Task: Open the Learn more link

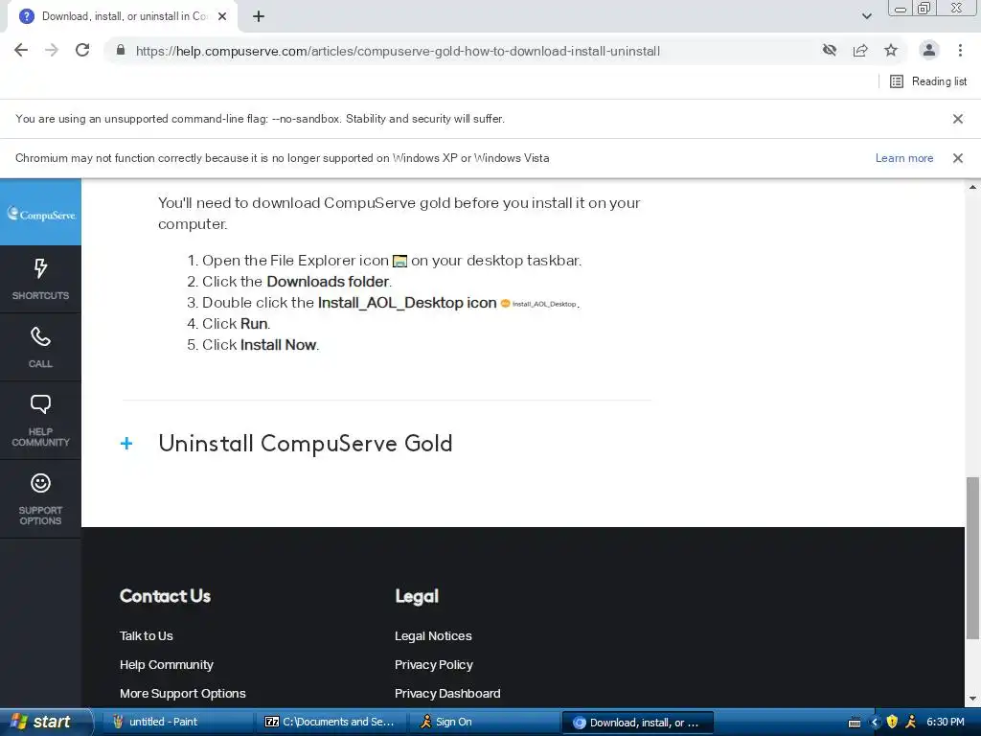Action: pos(904,158)
